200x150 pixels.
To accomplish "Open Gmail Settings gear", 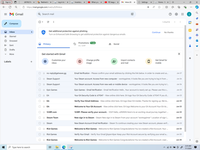I will pos(176,14).
